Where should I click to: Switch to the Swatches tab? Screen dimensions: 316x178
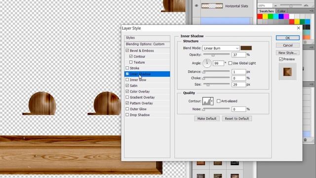[267, 11]
